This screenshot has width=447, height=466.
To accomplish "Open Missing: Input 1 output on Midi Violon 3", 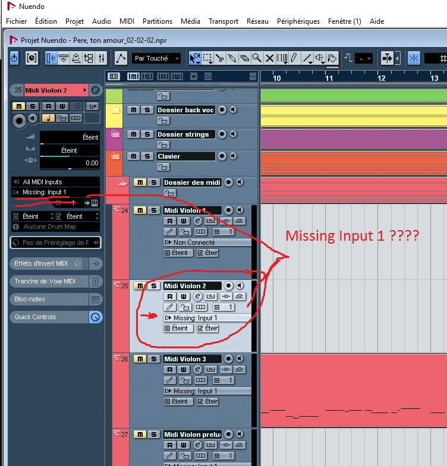I will coord(207,391).
